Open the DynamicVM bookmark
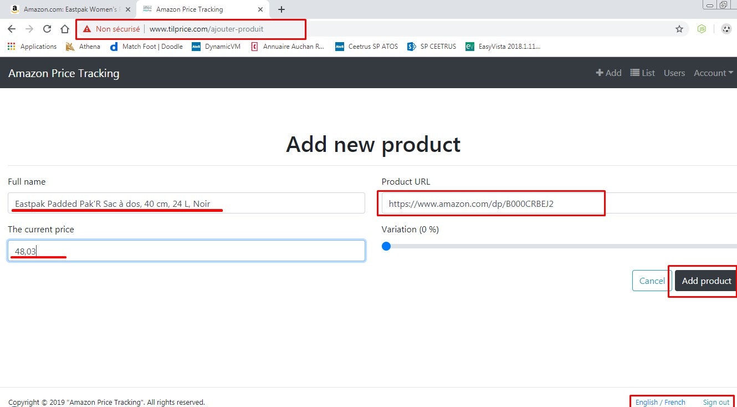This screenshot has width=737, height=407. point(216,47)
